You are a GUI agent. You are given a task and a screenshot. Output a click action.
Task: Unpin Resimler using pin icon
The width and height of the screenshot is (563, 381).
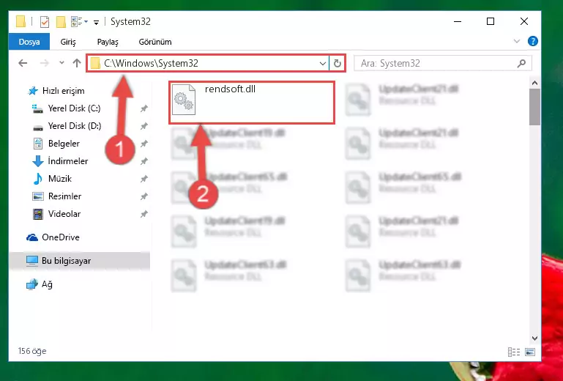coord(144,196)
